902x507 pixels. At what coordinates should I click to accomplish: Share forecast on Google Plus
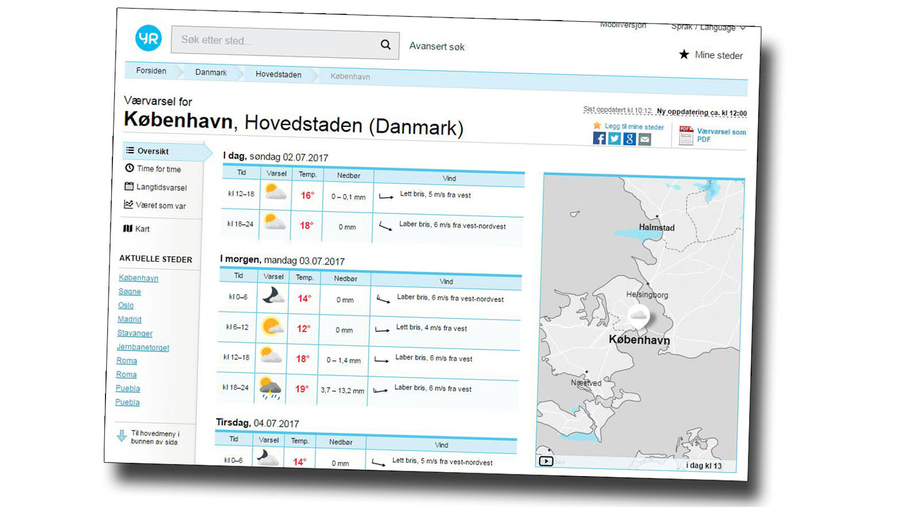tap(629, 139)
